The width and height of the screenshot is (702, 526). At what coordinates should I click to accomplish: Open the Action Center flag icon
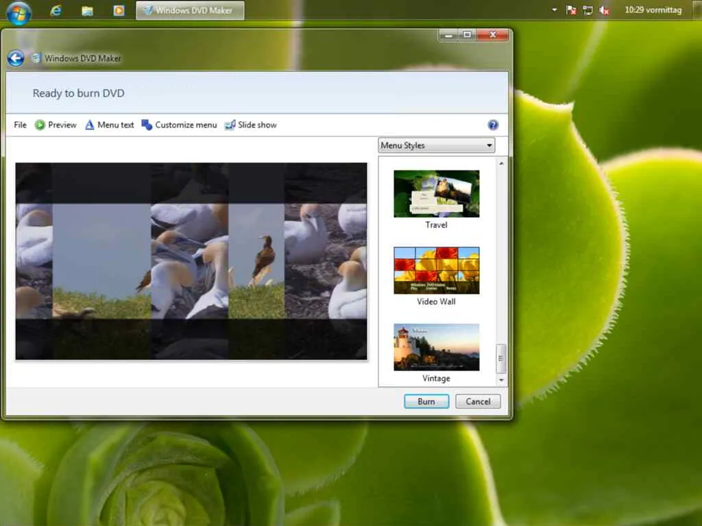[x=571, y=10]
